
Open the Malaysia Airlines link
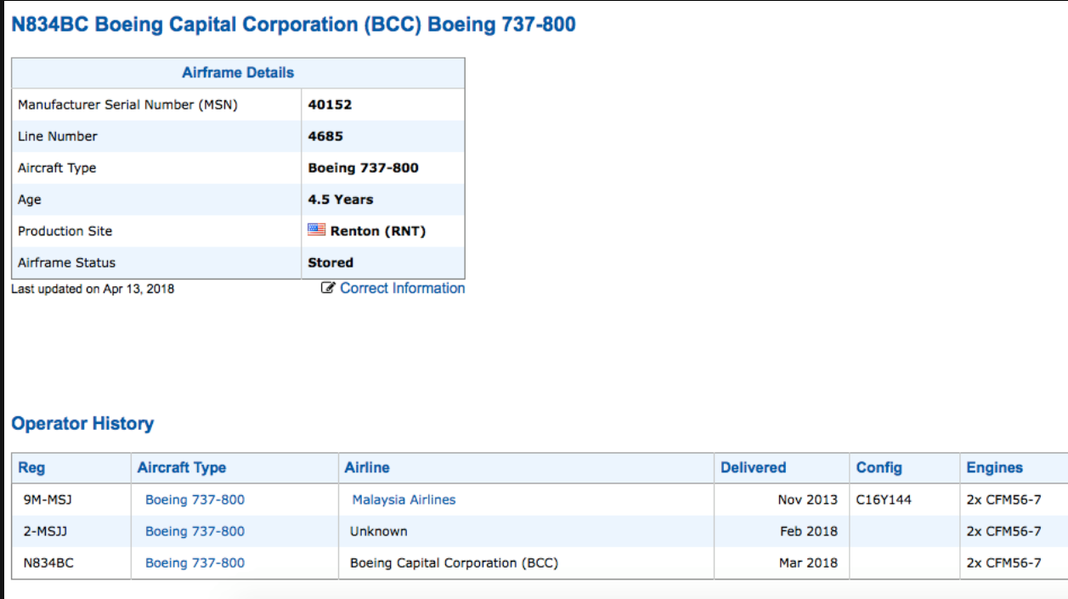[404, 500]
